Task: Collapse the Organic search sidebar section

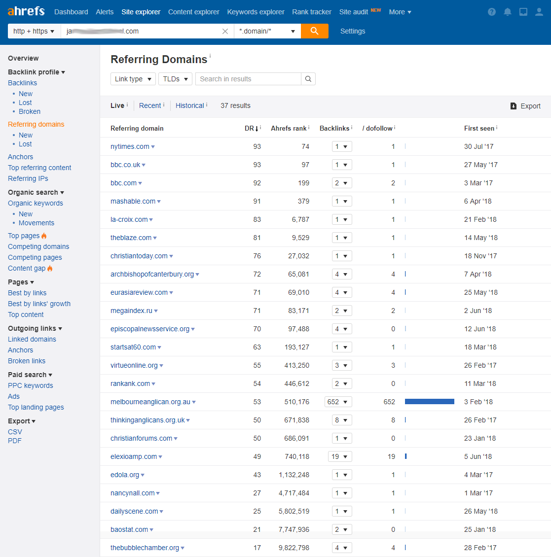Action: pyautogui.click(x=36, y=192)
